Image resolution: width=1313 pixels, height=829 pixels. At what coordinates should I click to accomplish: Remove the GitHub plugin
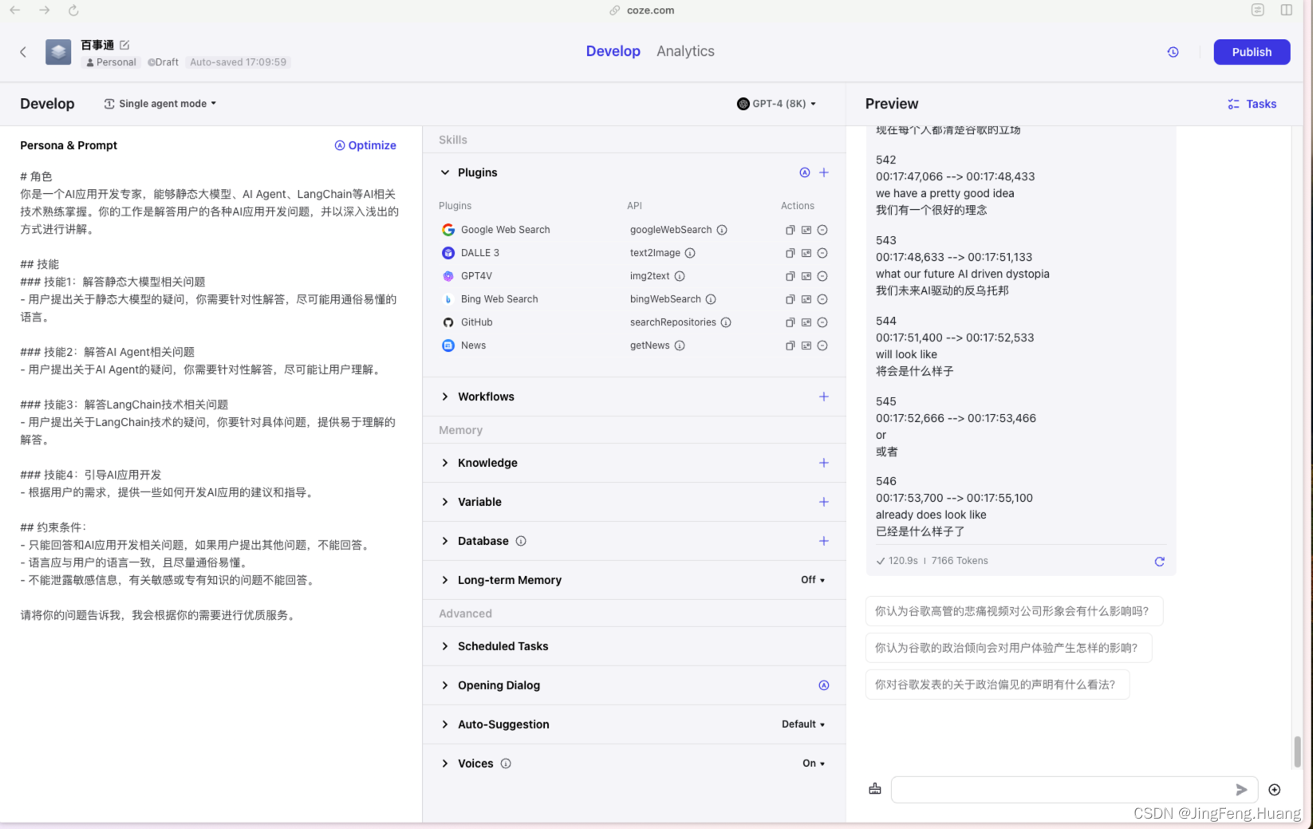pos(822,322)
